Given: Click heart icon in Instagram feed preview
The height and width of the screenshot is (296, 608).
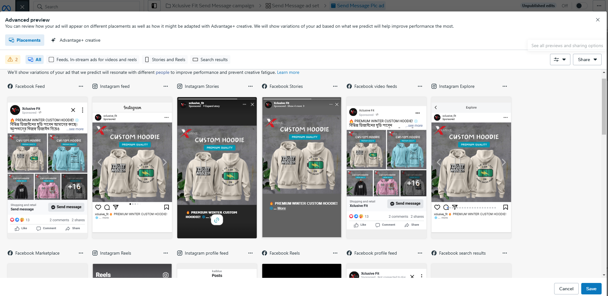Looking at the screenshot, I should pos(98,207).
